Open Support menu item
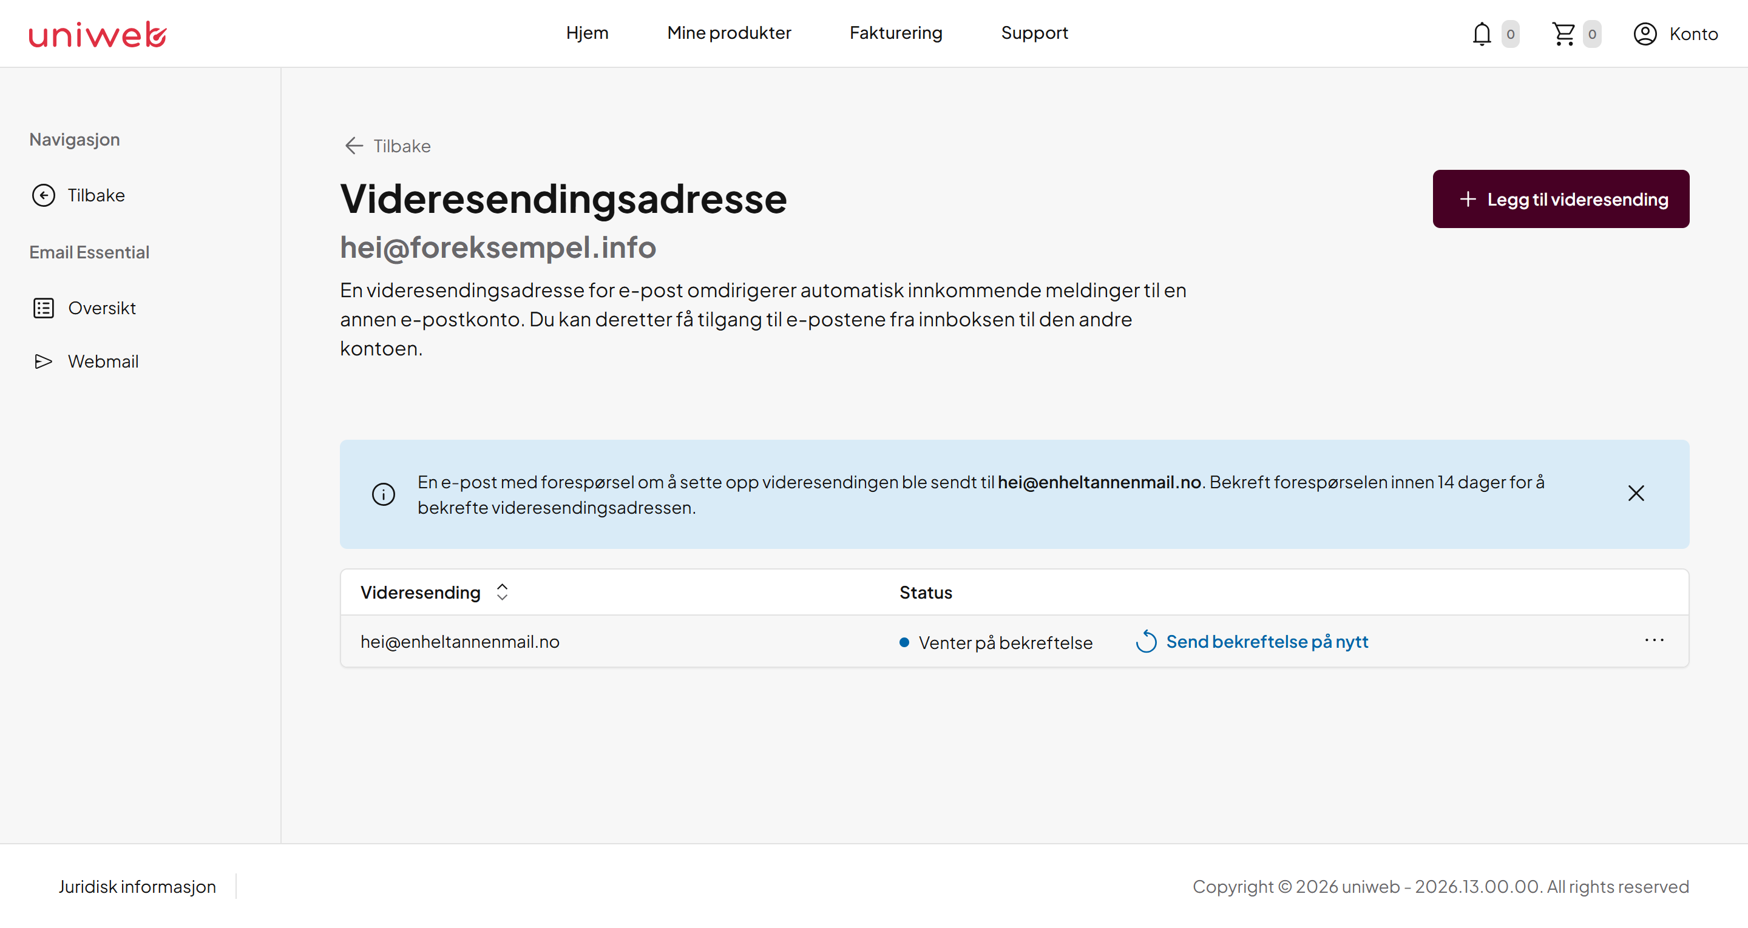 [1034, 33]
